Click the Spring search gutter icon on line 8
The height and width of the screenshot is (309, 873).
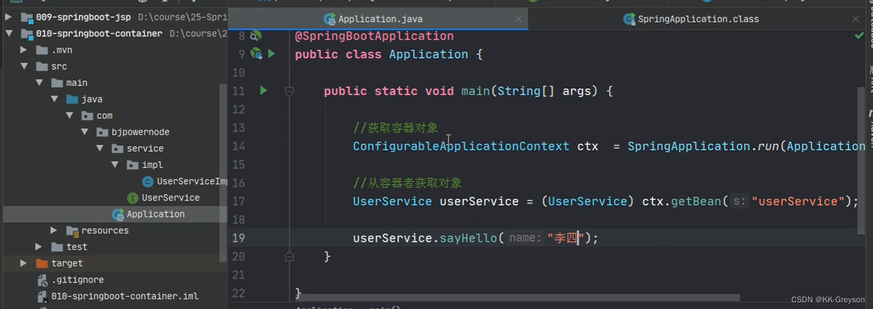point(256,36)
